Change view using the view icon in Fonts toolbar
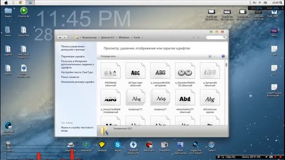 [210, 56]
